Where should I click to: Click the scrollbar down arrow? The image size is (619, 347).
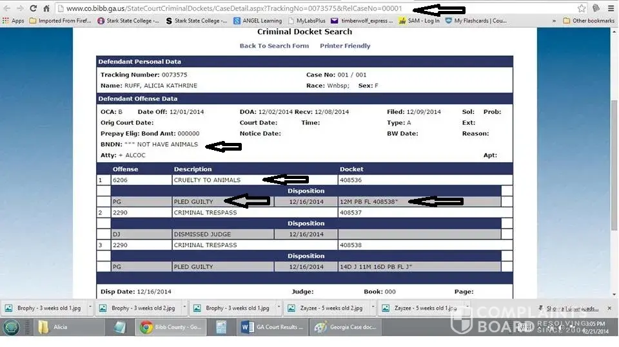614,295
